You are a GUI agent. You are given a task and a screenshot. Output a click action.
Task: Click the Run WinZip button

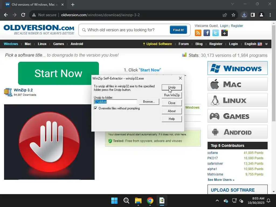[172, 95]
